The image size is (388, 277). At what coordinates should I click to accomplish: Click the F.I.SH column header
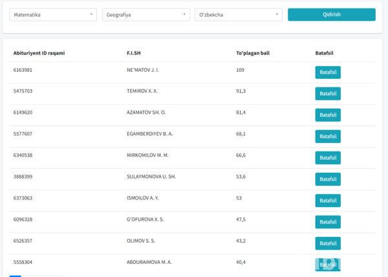click(x=134, y=53)
